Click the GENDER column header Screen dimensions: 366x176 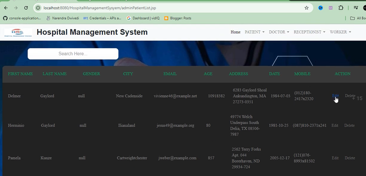(x=91, y=74)
